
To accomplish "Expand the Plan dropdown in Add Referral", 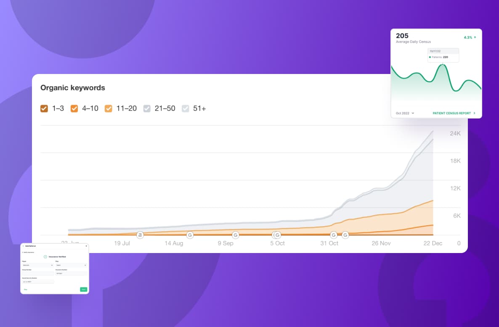I will click(71, 265).
